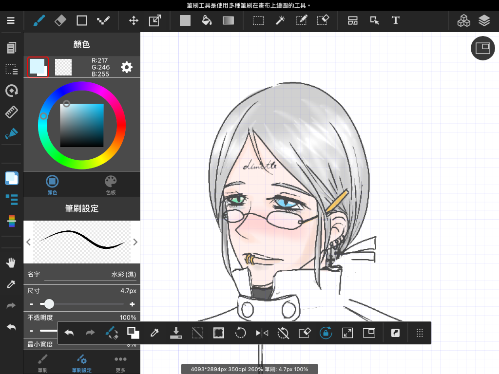Select the filled rectangle tool
This screenshot has height=374, width=499.
[185, 20]
